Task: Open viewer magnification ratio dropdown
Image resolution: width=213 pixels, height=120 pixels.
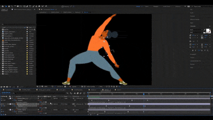Action: [47, 87]
